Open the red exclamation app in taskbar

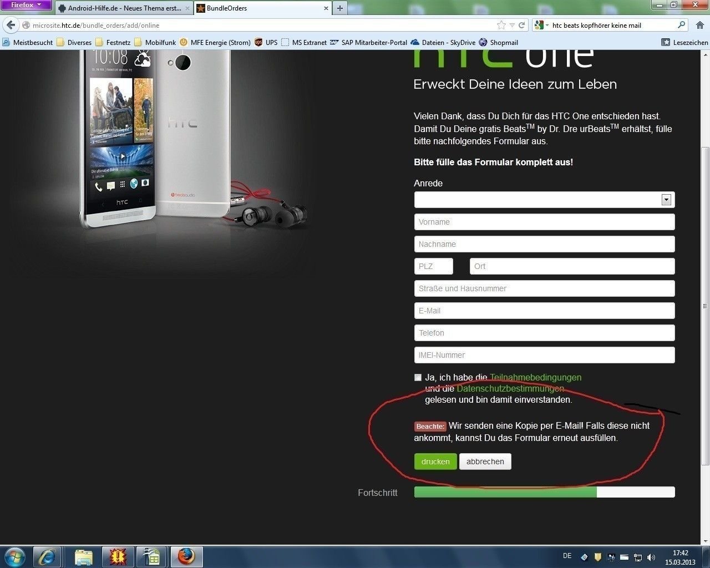pyautogui.click(x=118, y=556)
